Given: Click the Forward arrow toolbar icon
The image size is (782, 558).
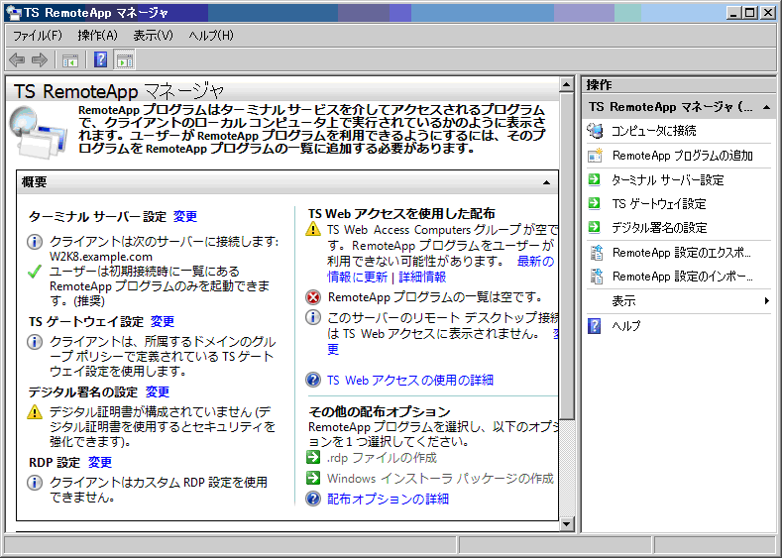Looking at the screenshot, I should 40,60.
